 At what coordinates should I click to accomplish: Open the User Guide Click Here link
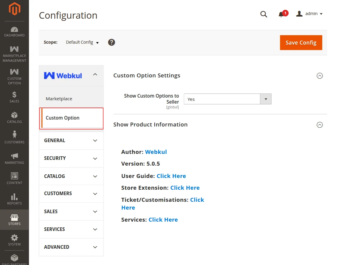click(x=171, y=176)
